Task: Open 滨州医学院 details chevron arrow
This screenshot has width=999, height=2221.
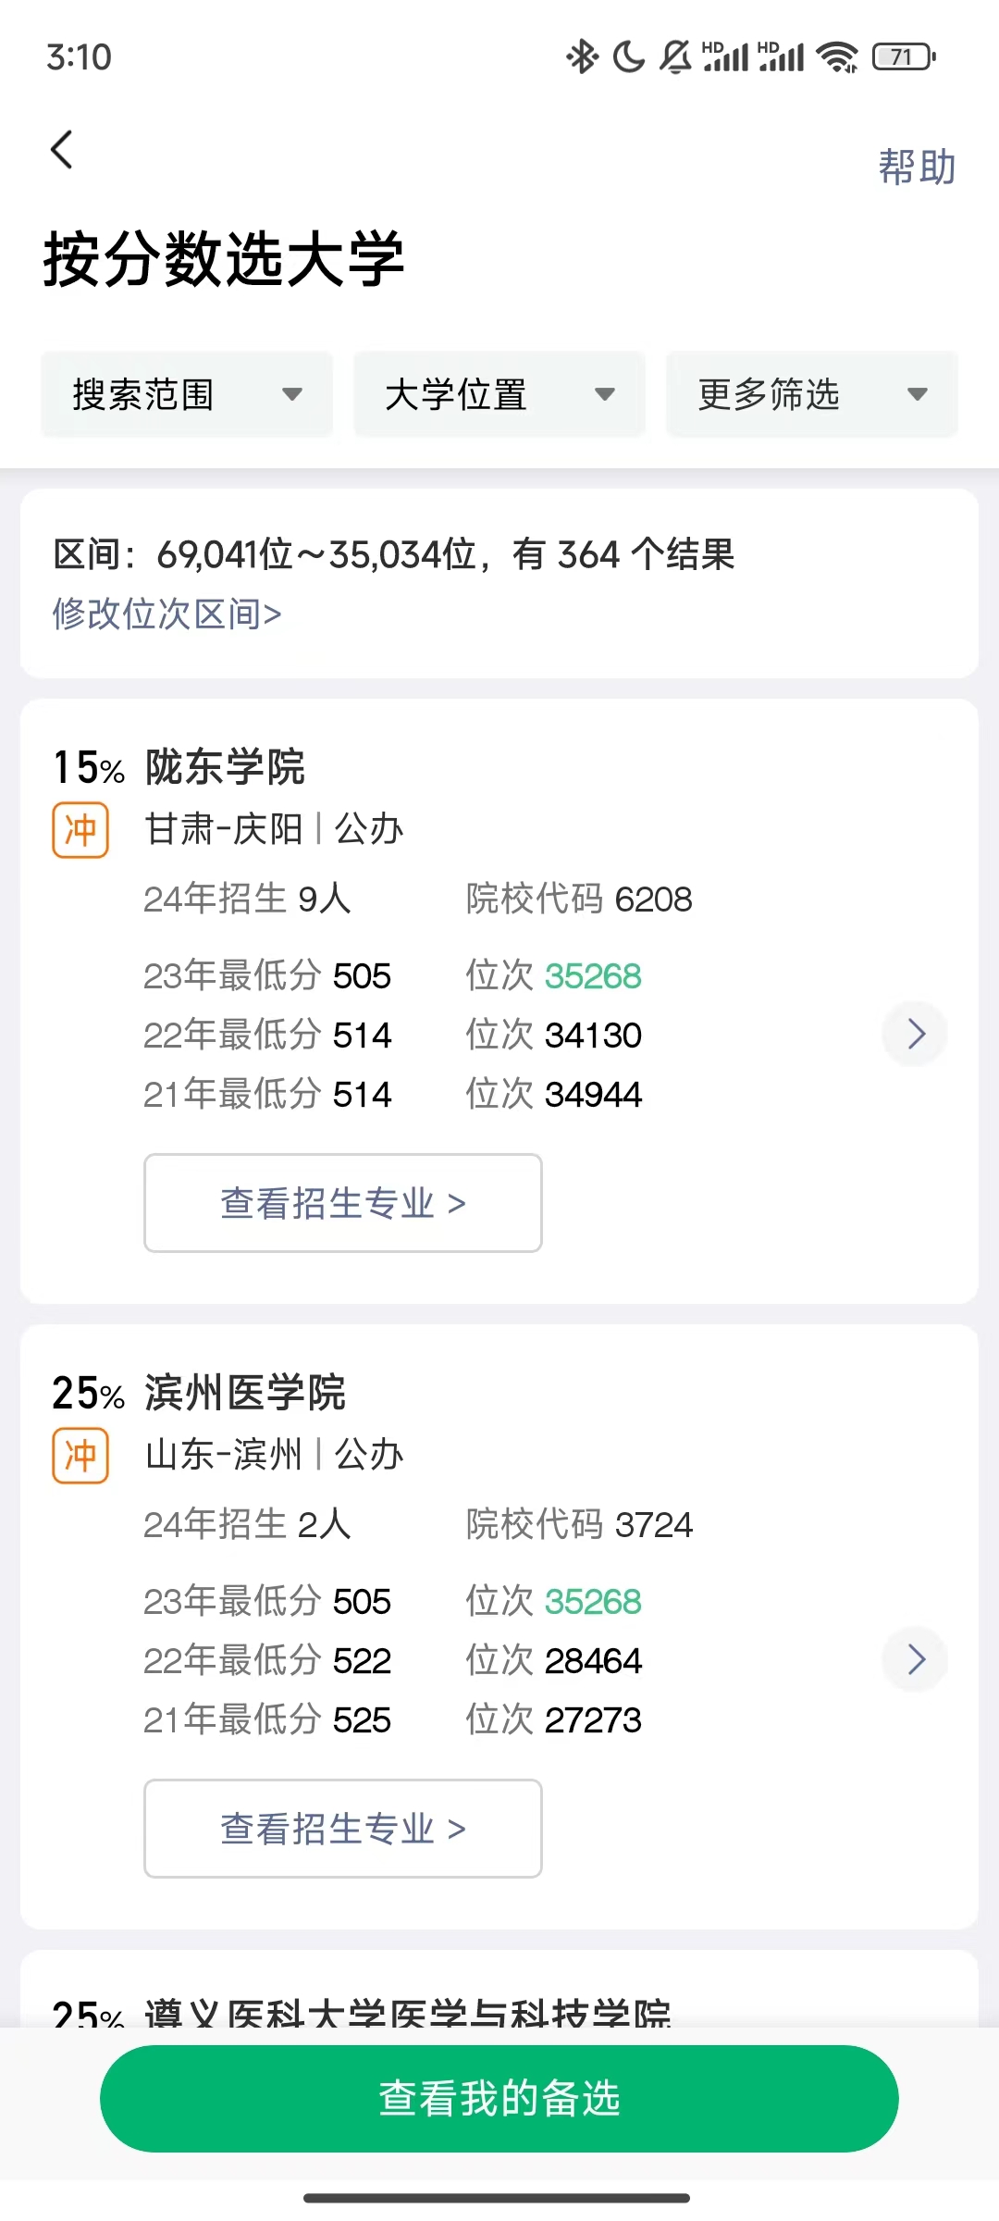Action: point(915,1659)
